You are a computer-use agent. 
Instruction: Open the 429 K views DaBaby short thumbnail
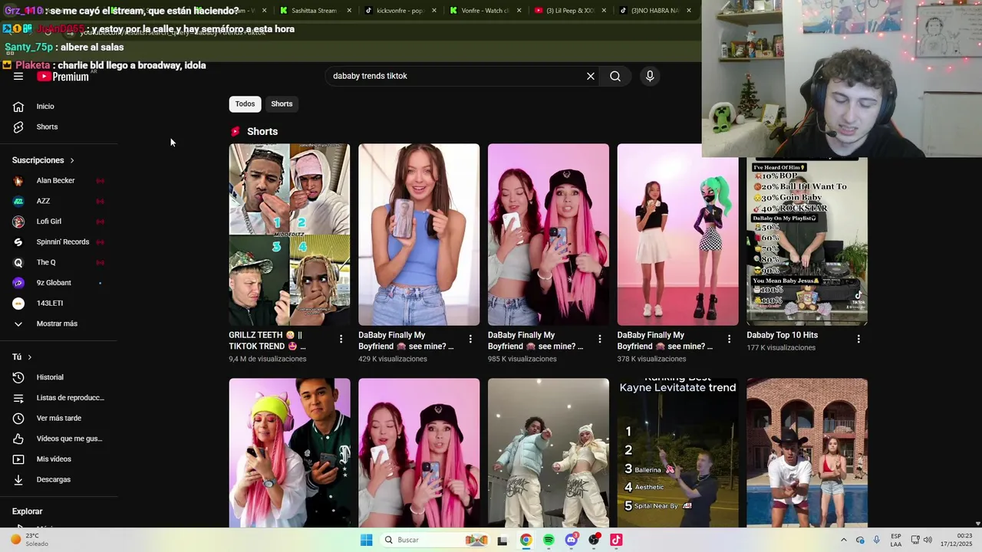coord(419,235)
